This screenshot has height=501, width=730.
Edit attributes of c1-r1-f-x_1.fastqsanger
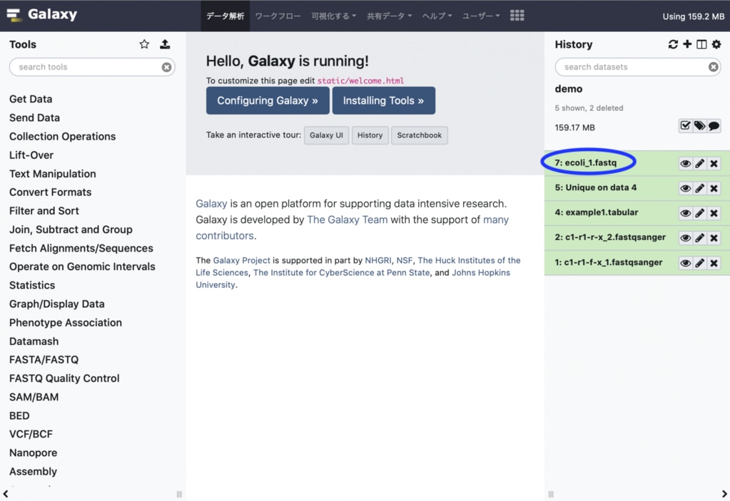click(699, 263)
